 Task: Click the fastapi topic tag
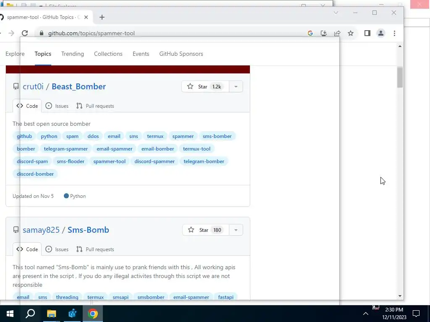[225, 297]
